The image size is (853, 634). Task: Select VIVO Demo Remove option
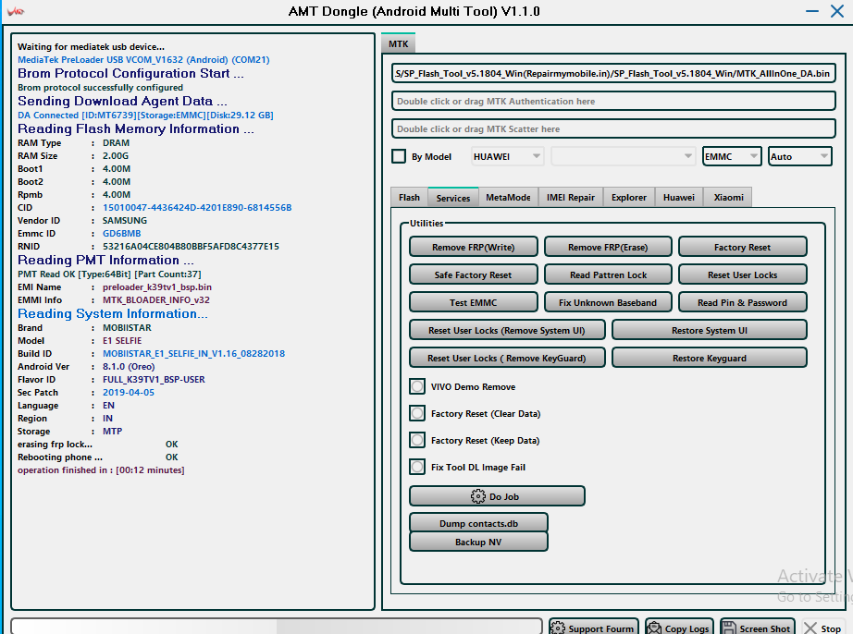(417, 387)
